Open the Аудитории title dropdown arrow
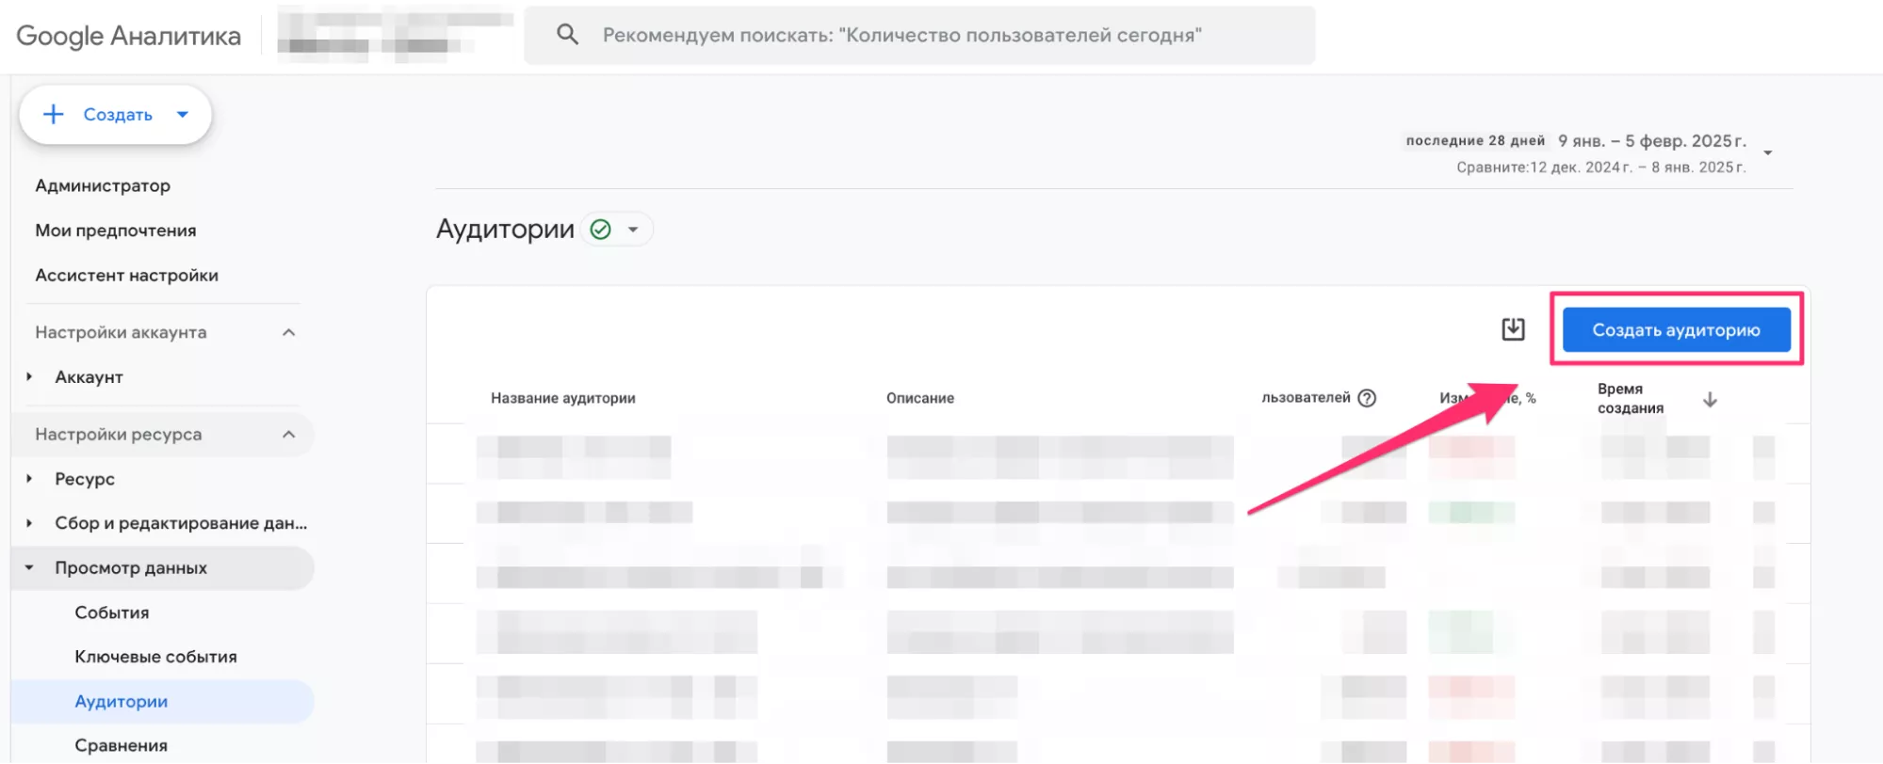Viewport: 1883px width, 764px height. pyautogui.click(x=634, y=230)
